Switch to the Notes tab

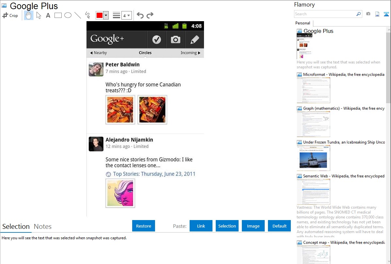tap(43, 227)
